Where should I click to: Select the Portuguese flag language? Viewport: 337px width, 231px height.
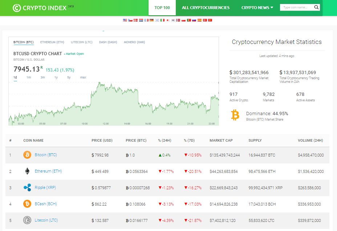[x=189, y=20]
